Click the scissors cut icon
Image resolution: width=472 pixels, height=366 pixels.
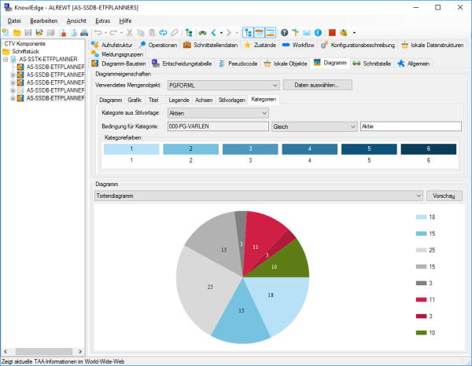[130, 32]
